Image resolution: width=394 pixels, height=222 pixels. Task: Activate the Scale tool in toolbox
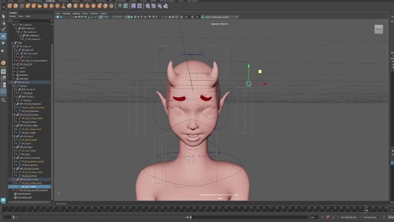coord(3,50)
